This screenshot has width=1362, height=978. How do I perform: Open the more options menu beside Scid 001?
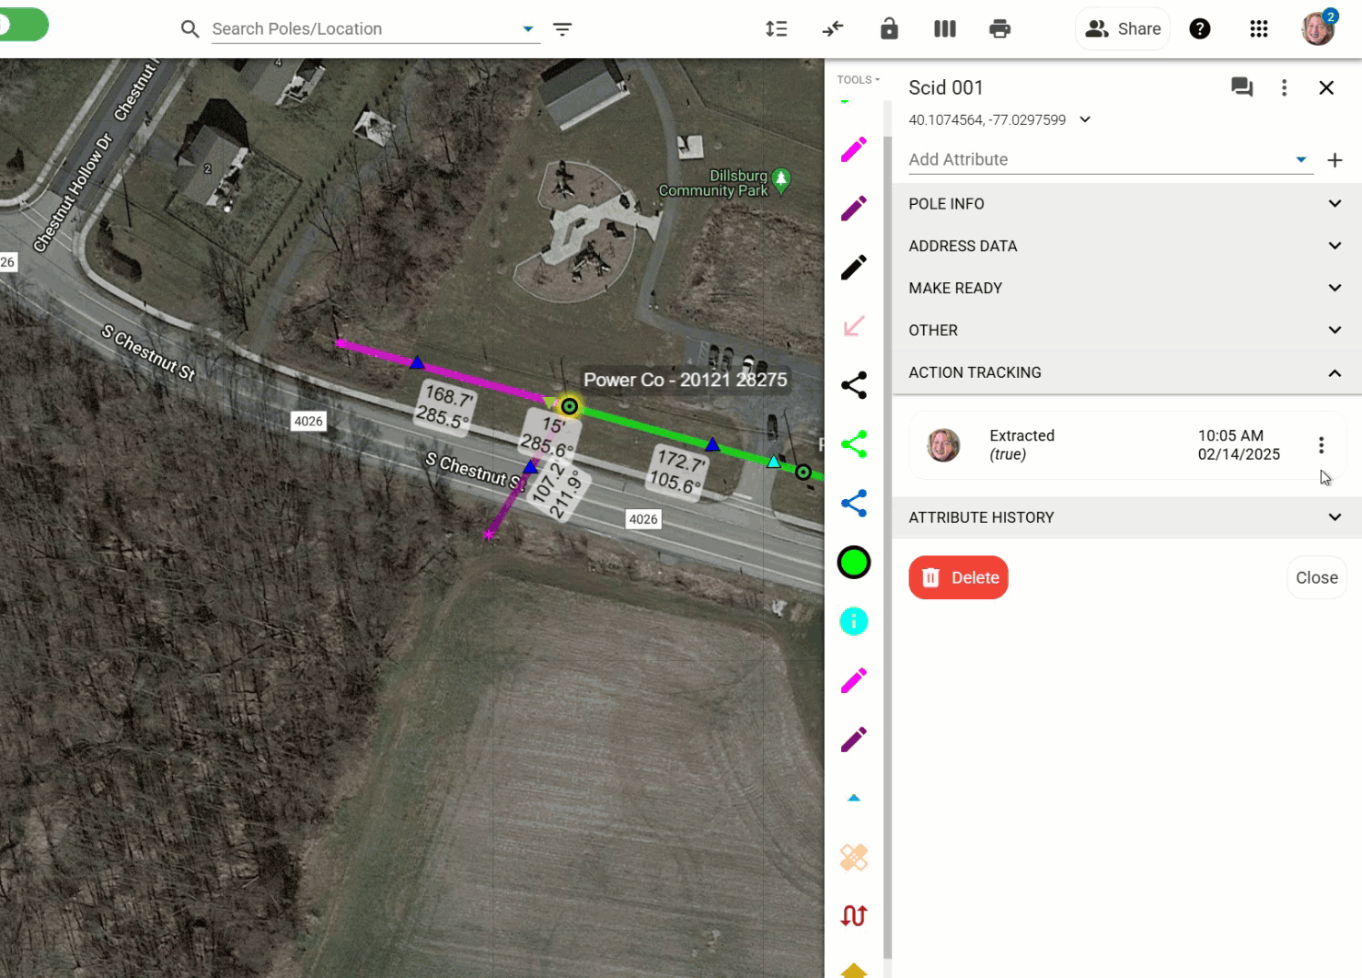tap(1284, 87)
